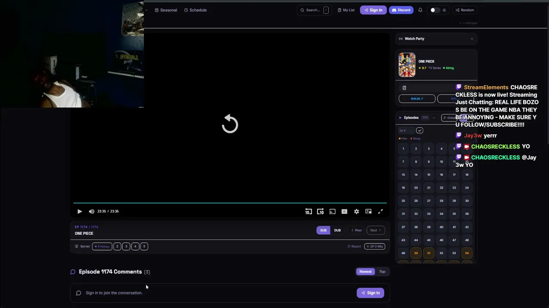Open the Seasonal page
The height and width of the screenshot is (308, 549).
pyautogui.click(x=166, y=10)
